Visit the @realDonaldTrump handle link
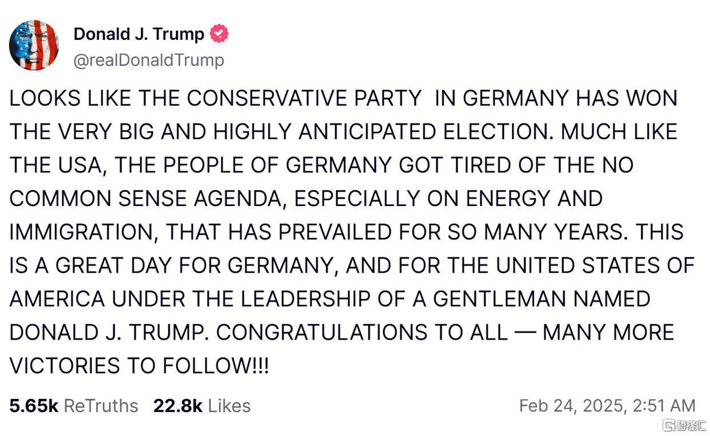The width and height of the screenshot is (710, 436). [x=149, y=60]
